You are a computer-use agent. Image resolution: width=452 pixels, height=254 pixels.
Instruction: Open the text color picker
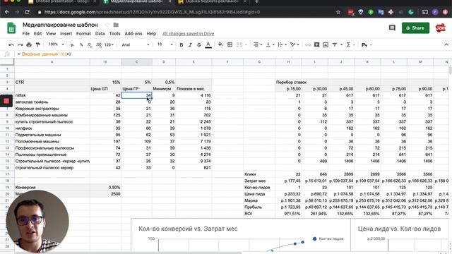pyautogui.click(x=208, y=45)
